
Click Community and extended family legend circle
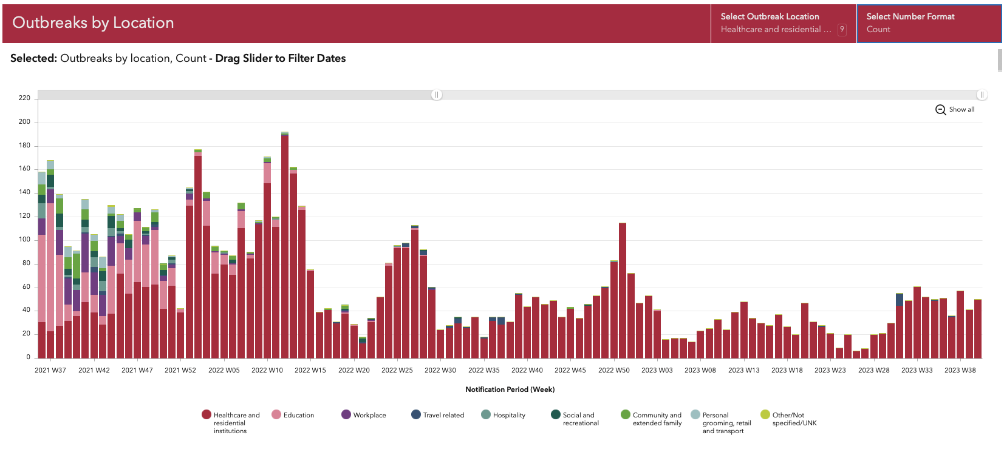pyautogui.click(x=626, y=415)
